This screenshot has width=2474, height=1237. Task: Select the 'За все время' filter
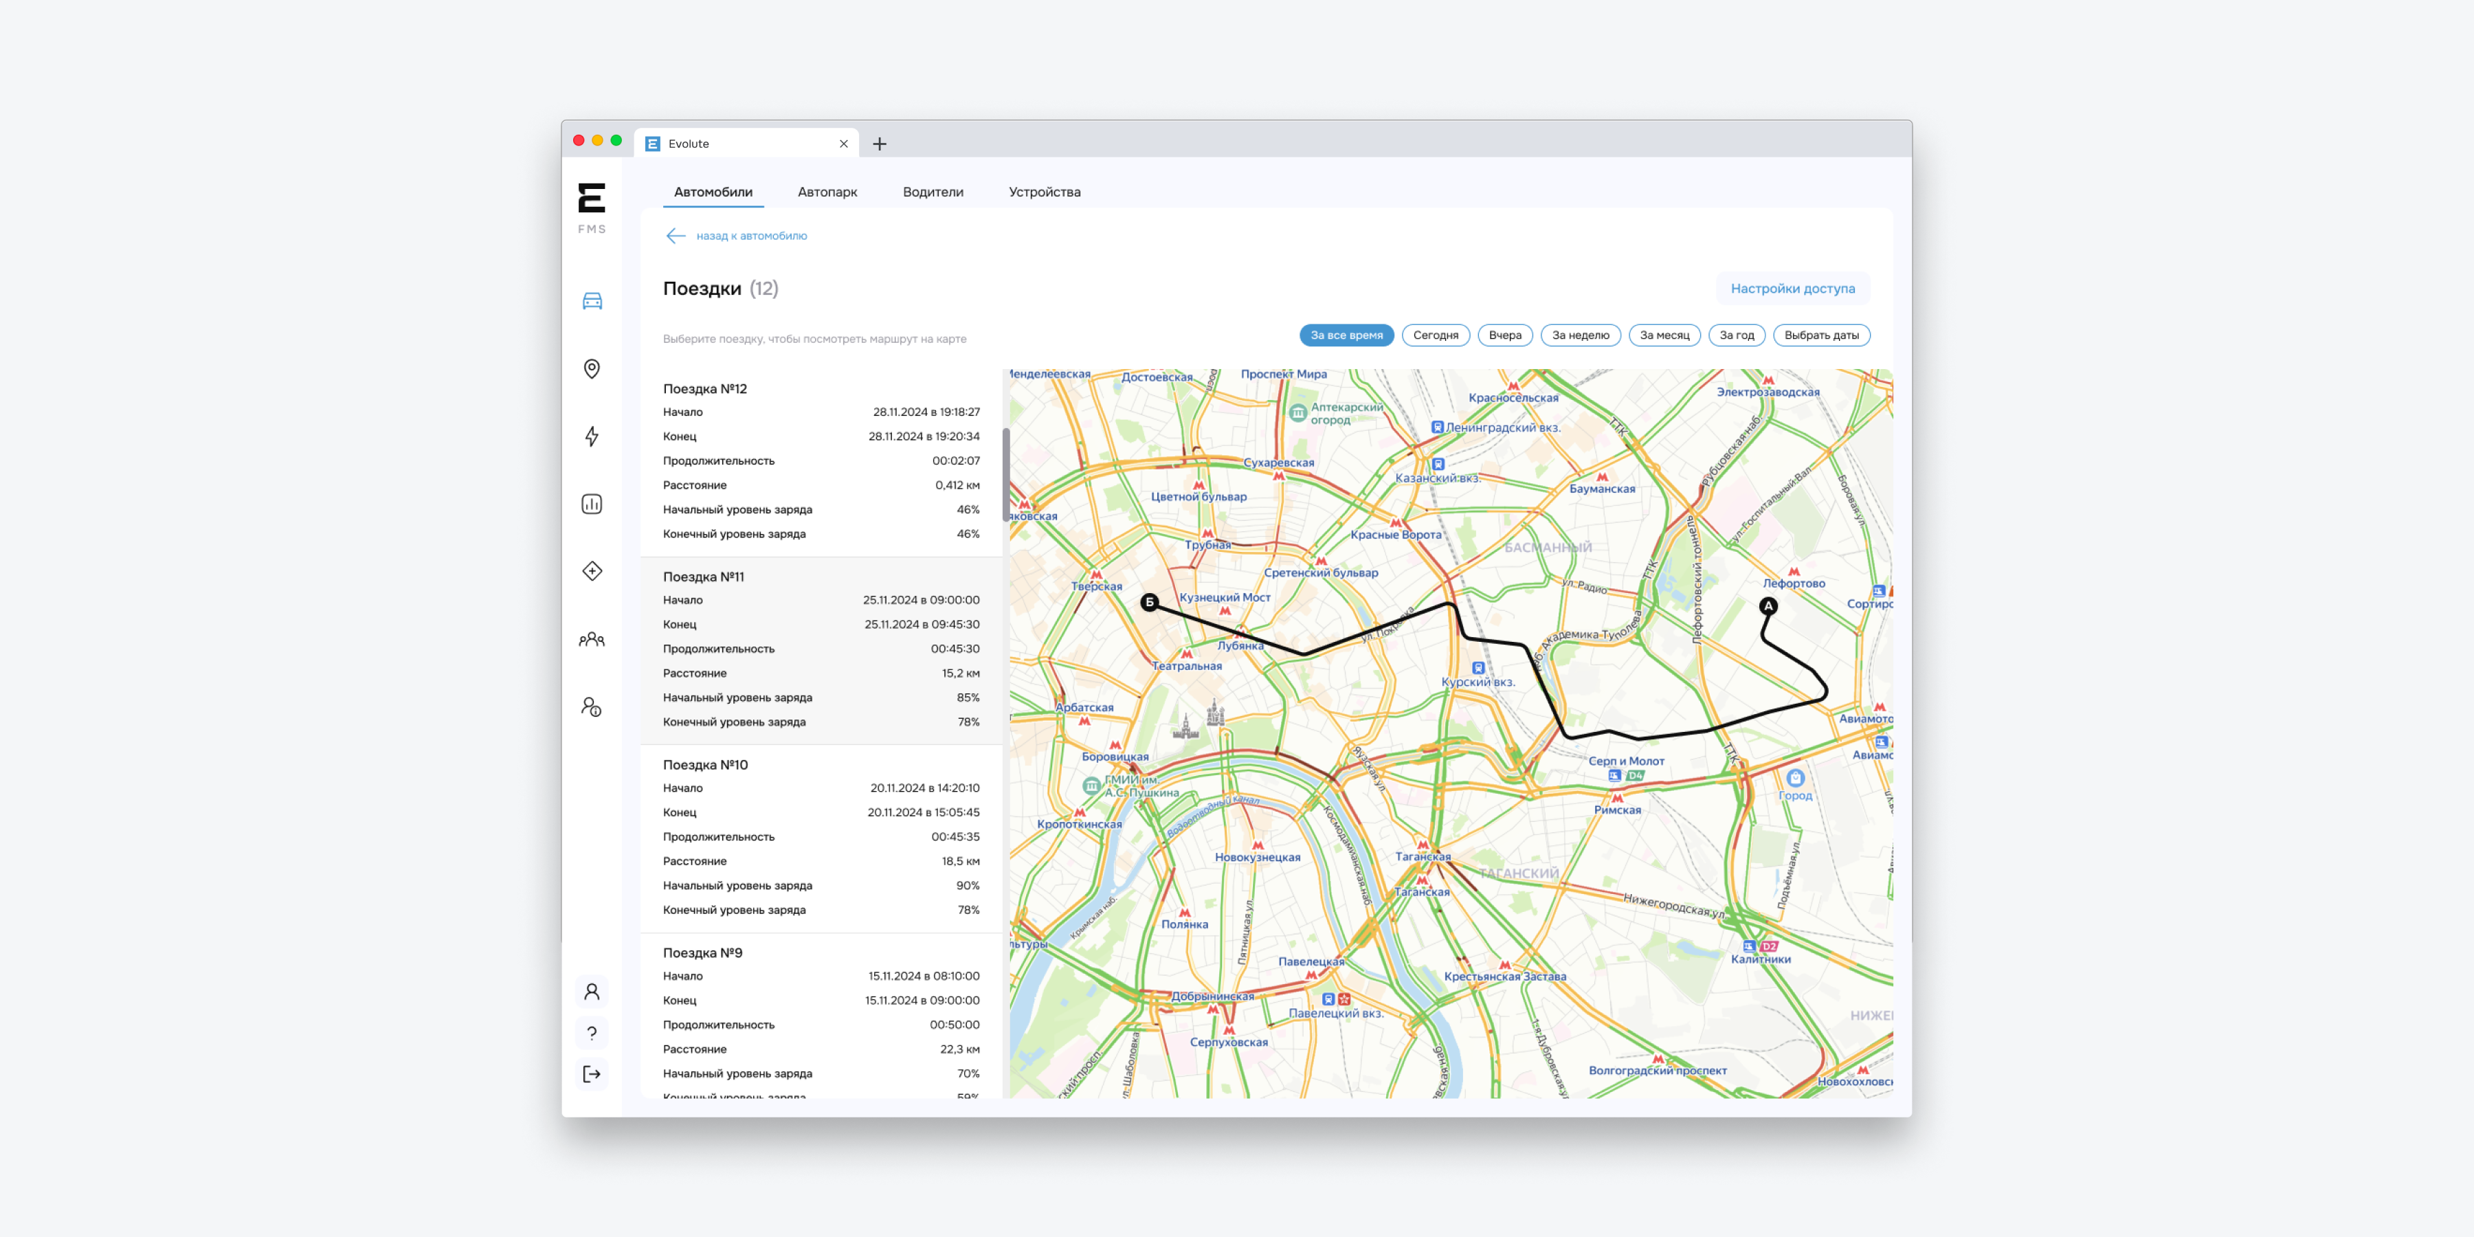pyautogui.click(x=1346, y=335)
